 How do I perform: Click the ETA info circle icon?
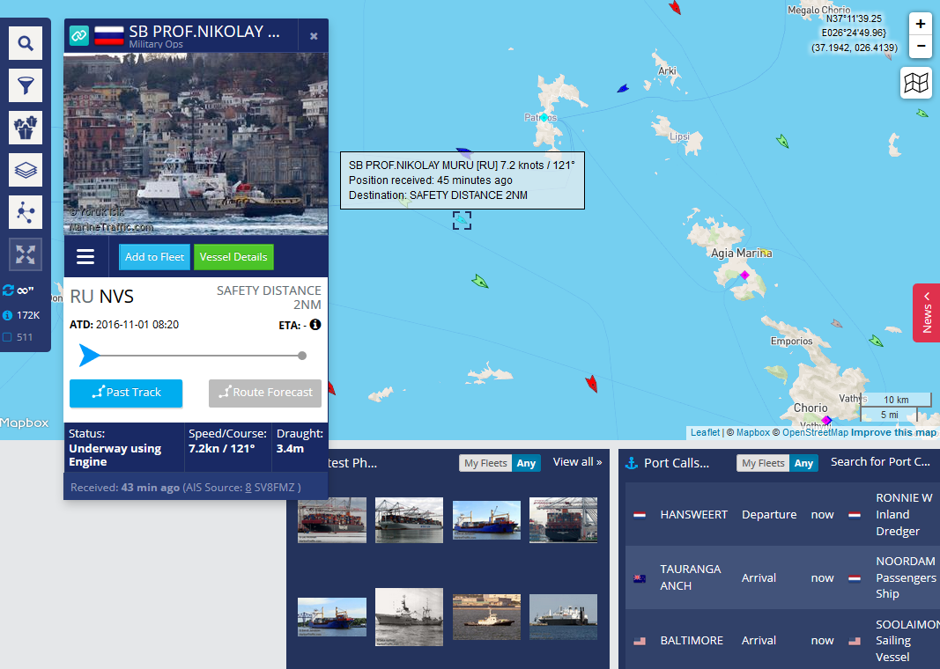coord(315,325)
